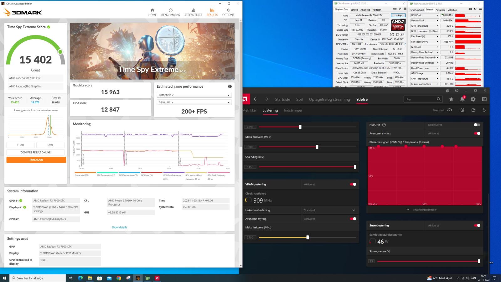Open AMD bug report tool icon
Screen dimensions: 501x282
(x=447, y=91)
